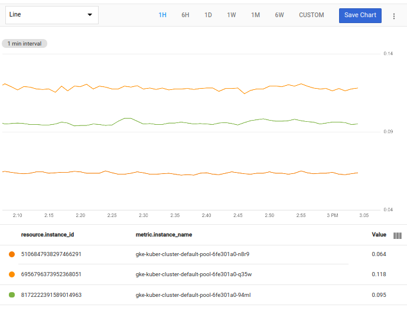The width and height of the screenshot is (407, 317).
Task: Sort by resource.instance_id column header
Action: 47,235
